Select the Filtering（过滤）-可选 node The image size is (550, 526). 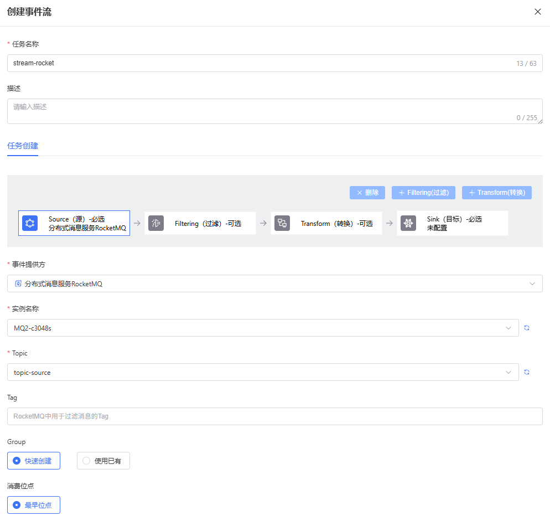tap(200, 223)
